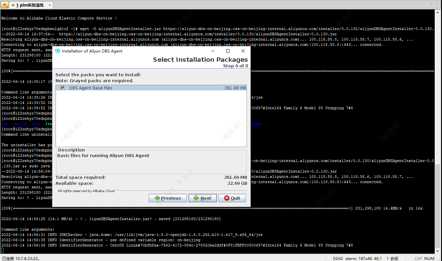Maximize the installer dialog window
This screenshot has width=442, height=261.
pos(228,51)
